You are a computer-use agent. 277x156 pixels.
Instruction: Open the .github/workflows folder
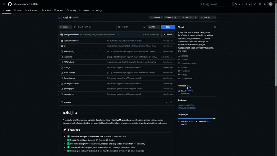click(71, 41)
